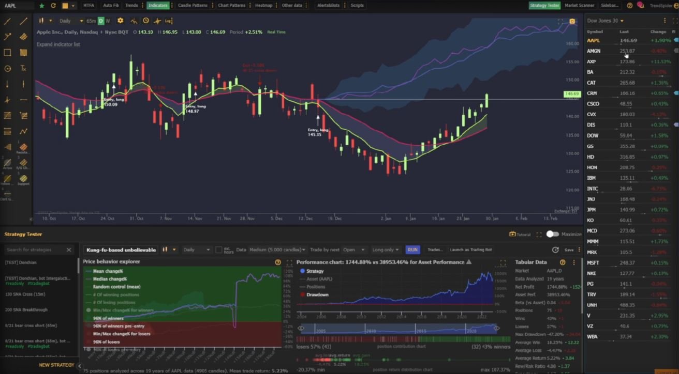This screenshot has width=679, height=374.
Task: Open the Strategy Tester Daily timeframe dropdown
Action: coord(197,250)
